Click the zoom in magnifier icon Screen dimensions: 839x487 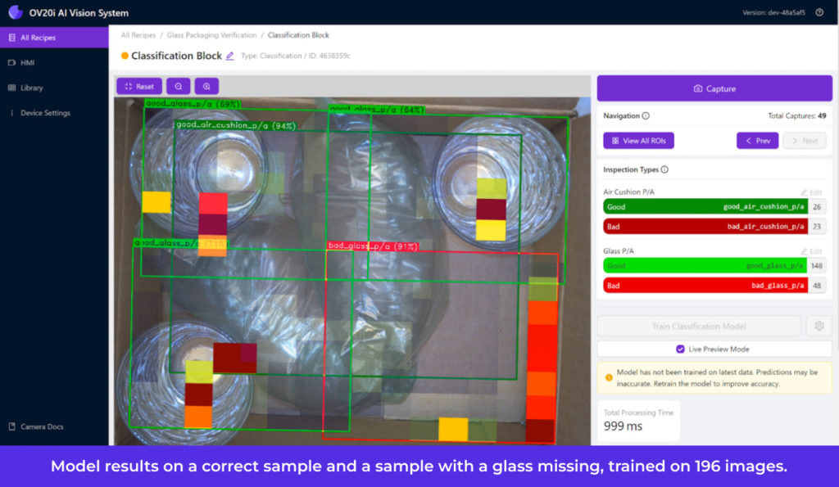pyautogui.click(x=206, y=86)
